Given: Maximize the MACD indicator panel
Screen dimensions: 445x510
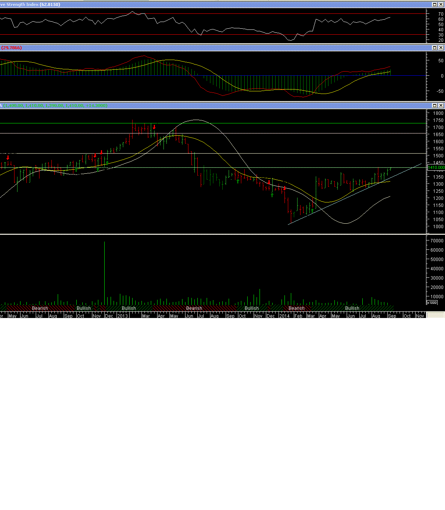Looking at the screenshot, I should (435, 48).
